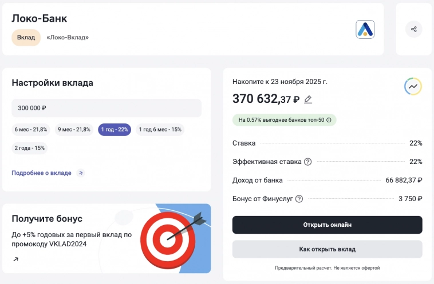Click the 370 632,37 ₽ total amount

click(x=266, y=99)
